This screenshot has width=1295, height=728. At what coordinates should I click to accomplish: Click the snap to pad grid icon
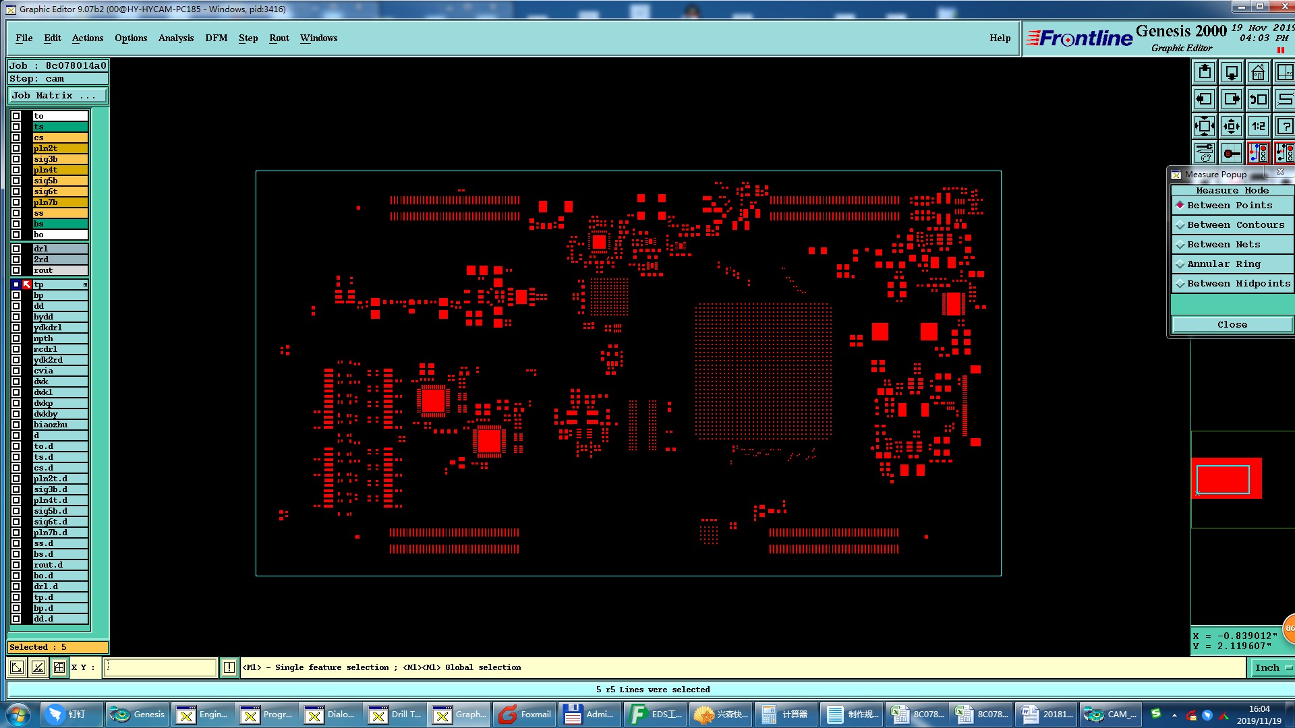pos(1232,153)
